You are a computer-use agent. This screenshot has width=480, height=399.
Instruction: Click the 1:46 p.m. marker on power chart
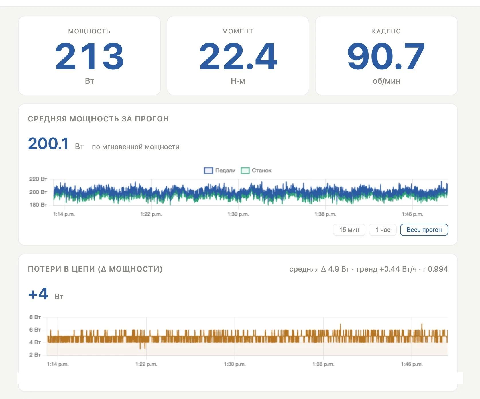[x=412, y=214]
